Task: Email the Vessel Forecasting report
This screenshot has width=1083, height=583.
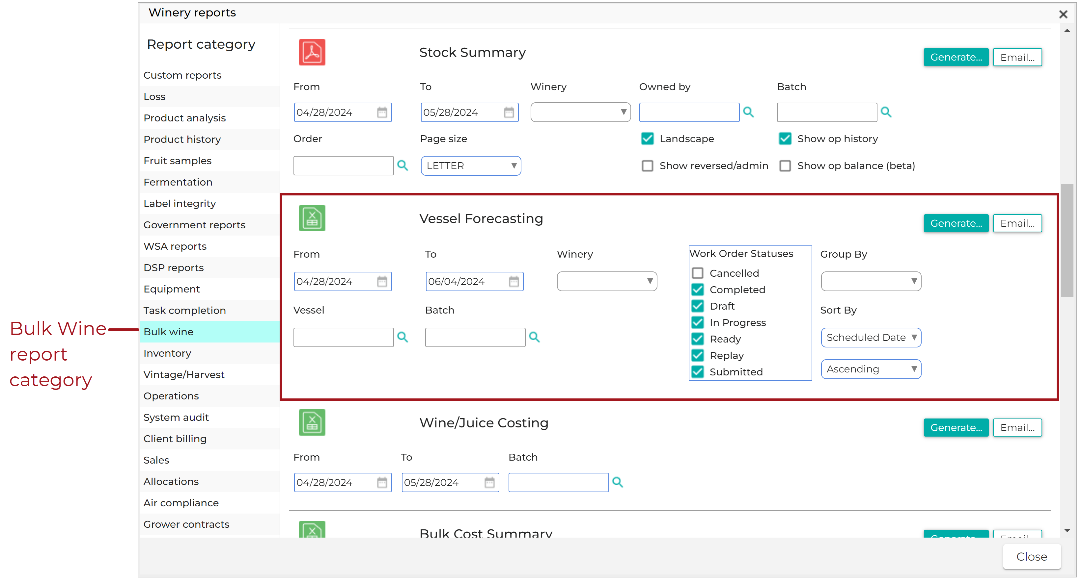Action: click(1017, 223)
